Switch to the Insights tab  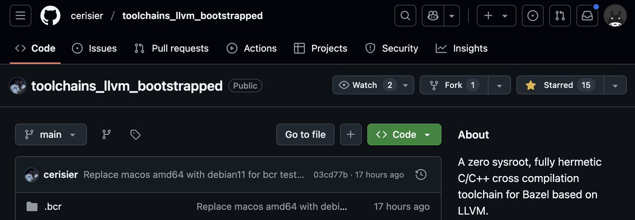(461, 48)
